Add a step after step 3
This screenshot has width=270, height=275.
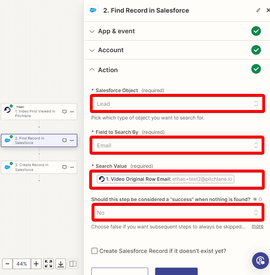pos(39,181)
